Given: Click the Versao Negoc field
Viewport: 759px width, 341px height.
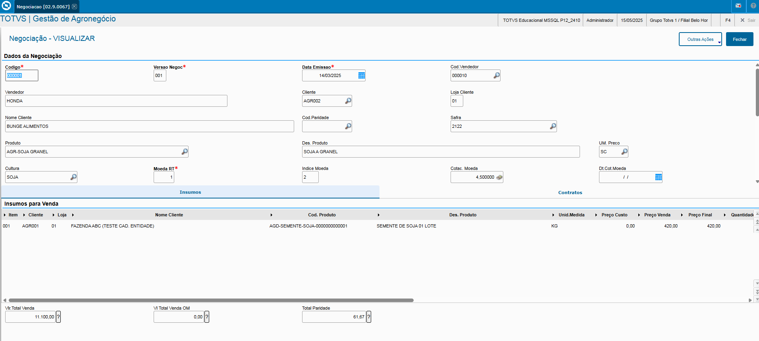Looking at the screenshot, I should (160, 75).
